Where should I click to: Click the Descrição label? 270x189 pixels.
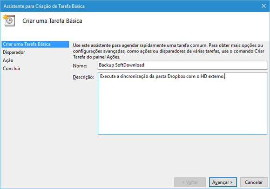[83, 77]
